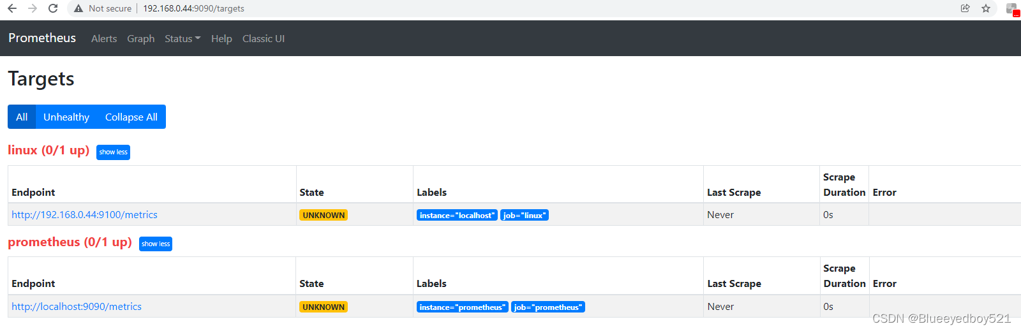This screenshot has height=331, width=1021.
Task: Filter to Unhealthy targets only
Action: [x=66, y=117]
